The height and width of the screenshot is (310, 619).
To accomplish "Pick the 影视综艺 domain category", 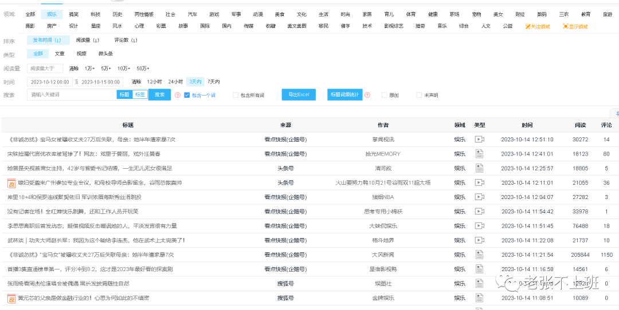I will pos(394,26).
